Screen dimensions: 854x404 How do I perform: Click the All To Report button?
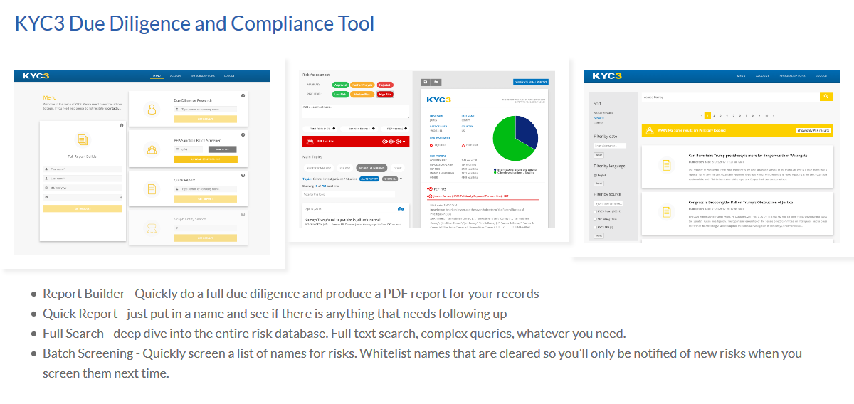pos(369,179)
